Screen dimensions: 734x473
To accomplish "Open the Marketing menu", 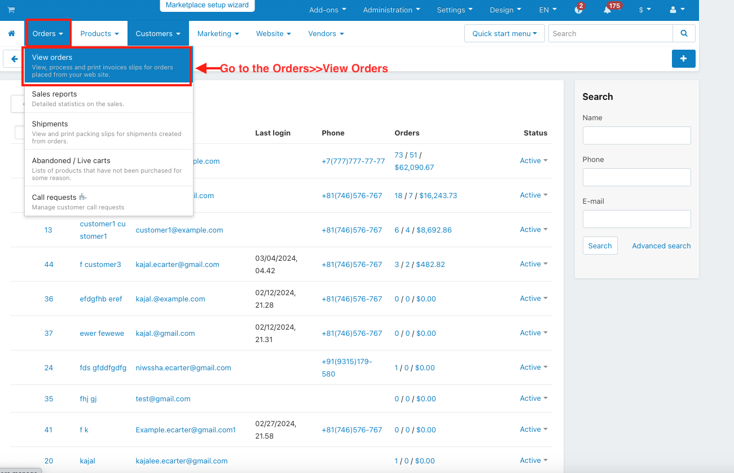I will click(x=218, y=34).
